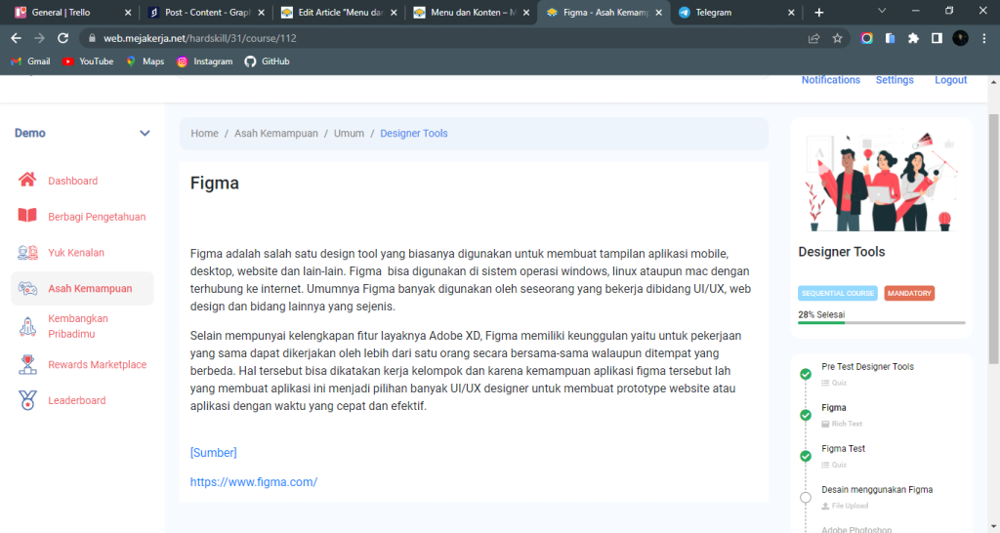This screenshot has height=533, width=1000.
Task: Toggle the browser side panel icon
Action: coord(937,38)
